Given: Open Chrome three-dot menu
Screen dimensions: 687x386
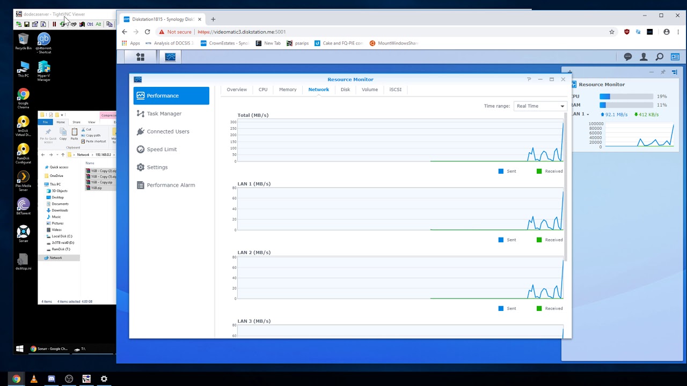Looking at the screenshot, I should coord(678,32).
